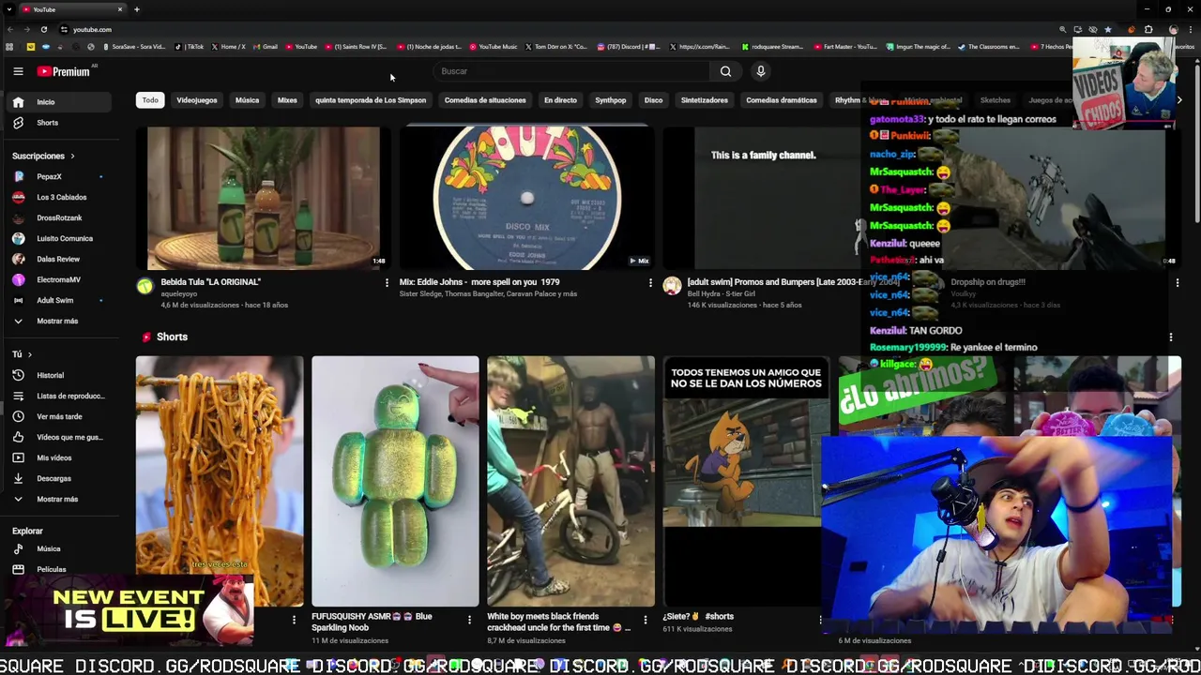Start voice search with the microphone
Viewport: 1201px width, 675px height.
pos(761,71)
